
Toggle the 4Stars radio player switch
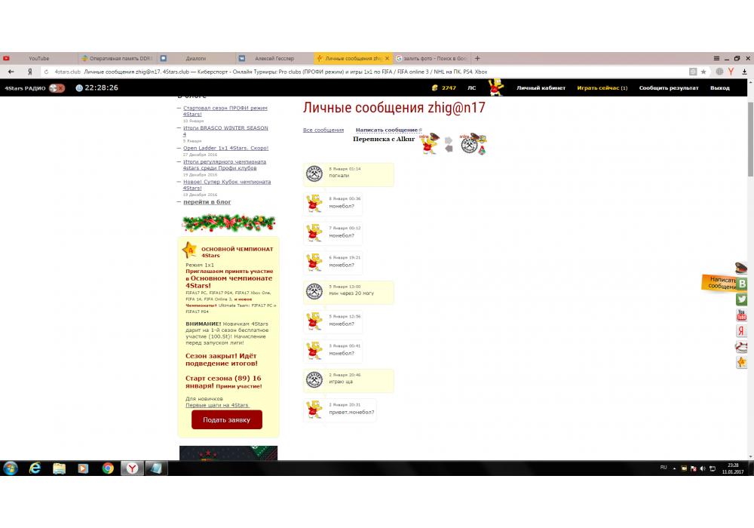[x=57, y=88]
